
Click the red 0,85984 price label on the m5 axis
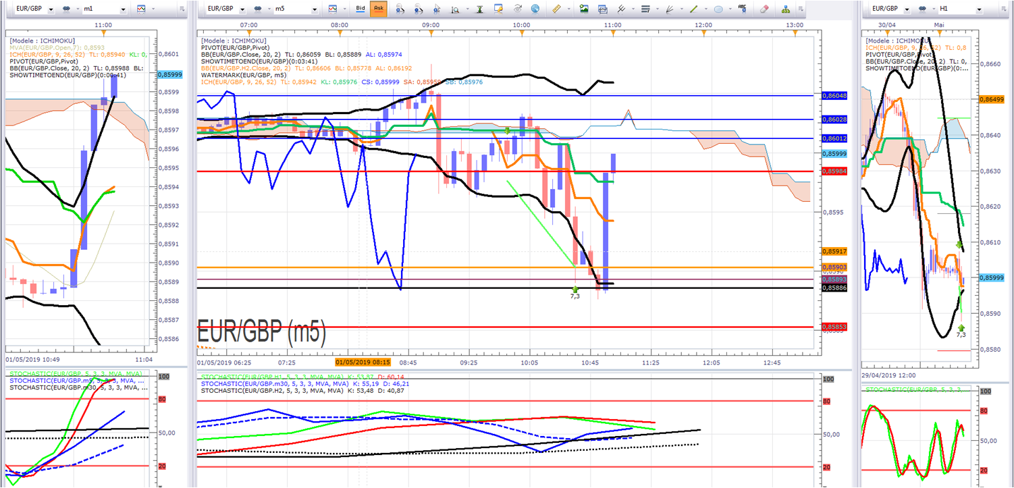pyautogui.click(x=834, y=171)
